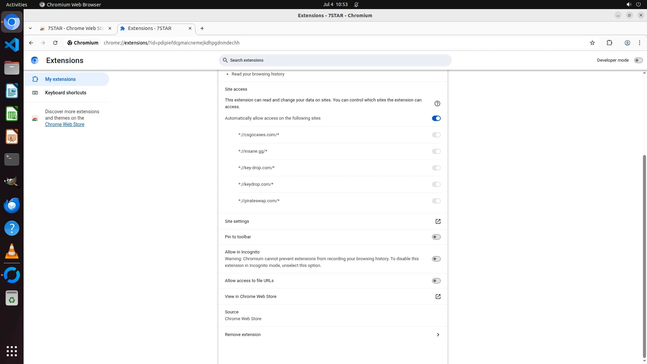
Task: Toggle Developer mode switch
Action: tap(638, 60)
